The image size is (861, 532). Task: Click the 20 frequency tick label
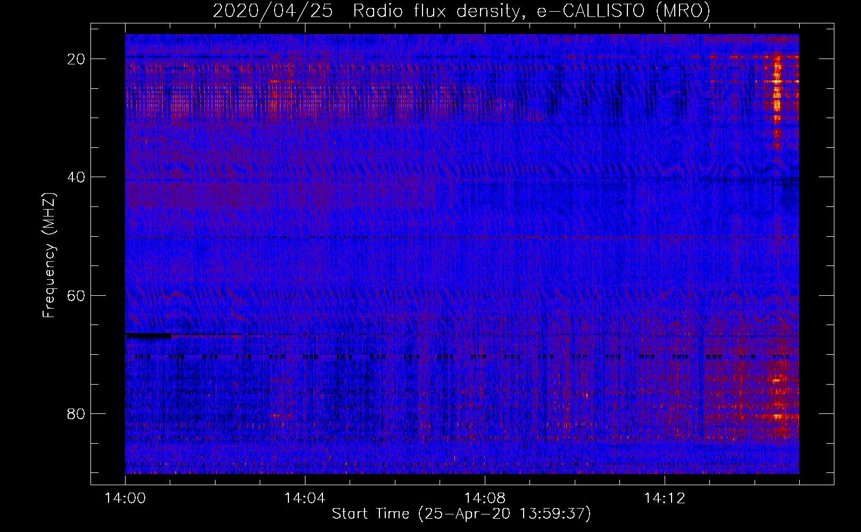pyautogui.click(x=77, y=59)
